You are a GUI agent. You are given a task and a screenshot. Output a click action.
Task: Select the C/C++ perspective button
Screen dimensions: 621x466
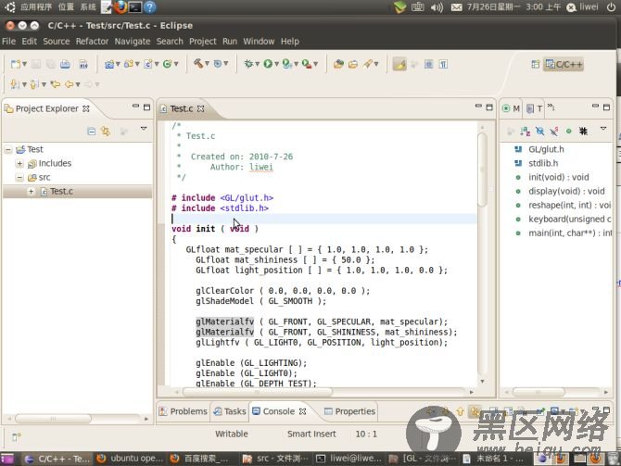564,64
